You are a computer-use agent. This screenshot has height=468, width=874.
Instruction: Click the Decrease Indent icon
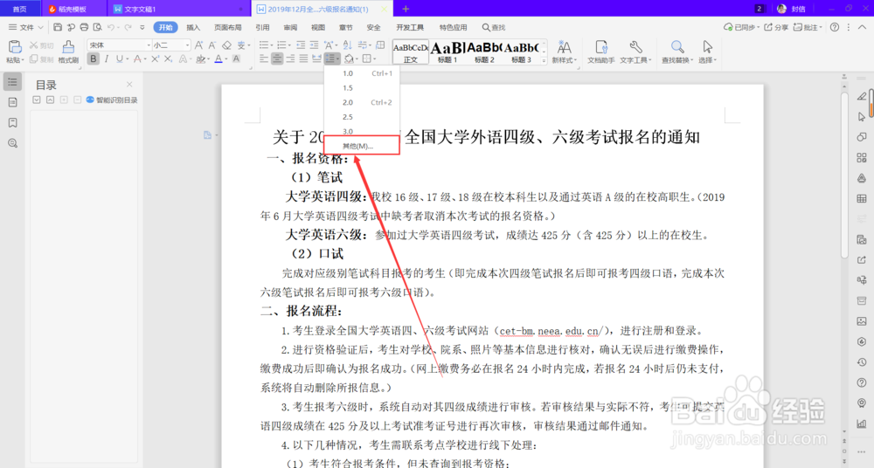301,45
